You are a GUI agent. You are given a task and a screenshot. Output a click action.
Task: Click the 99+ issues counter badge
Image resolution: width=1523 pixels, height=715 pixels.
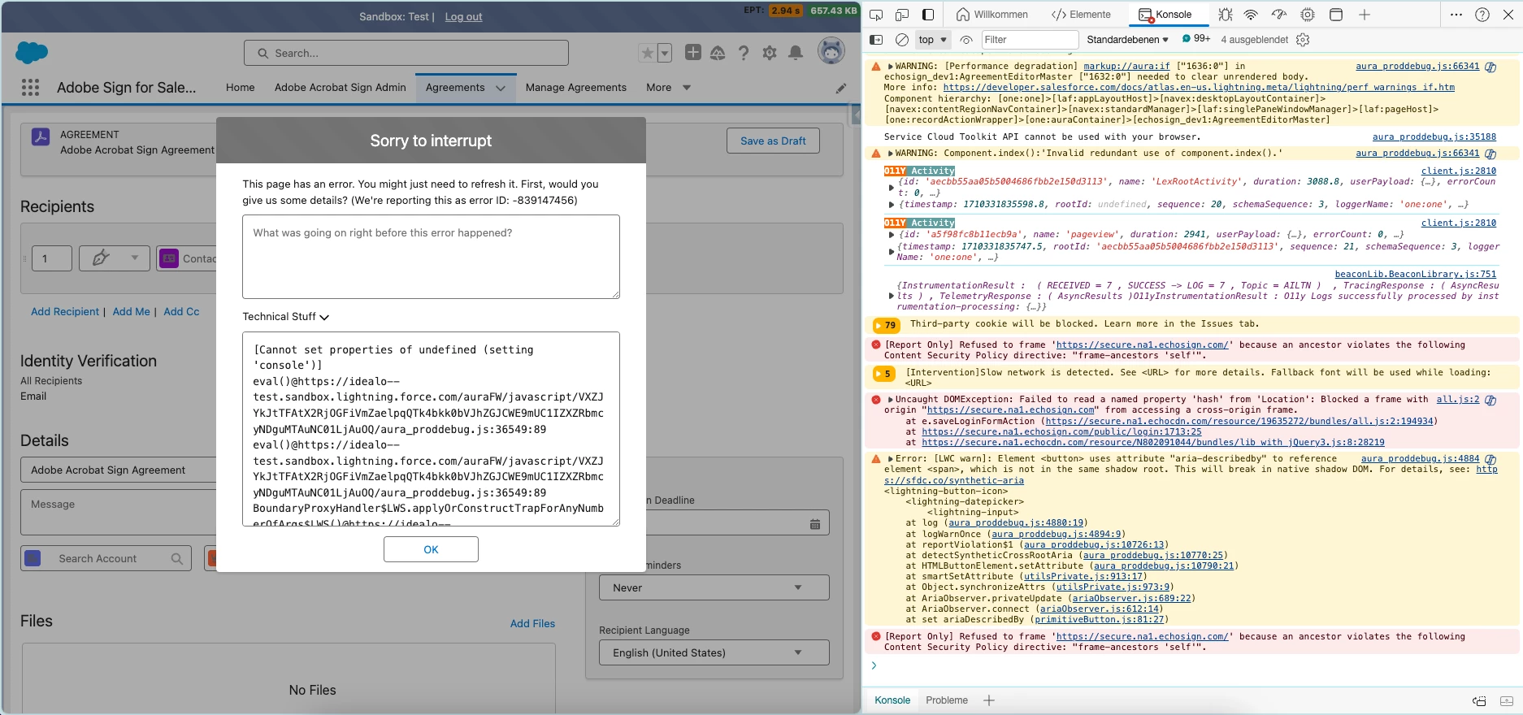[x=1196, y=39]
